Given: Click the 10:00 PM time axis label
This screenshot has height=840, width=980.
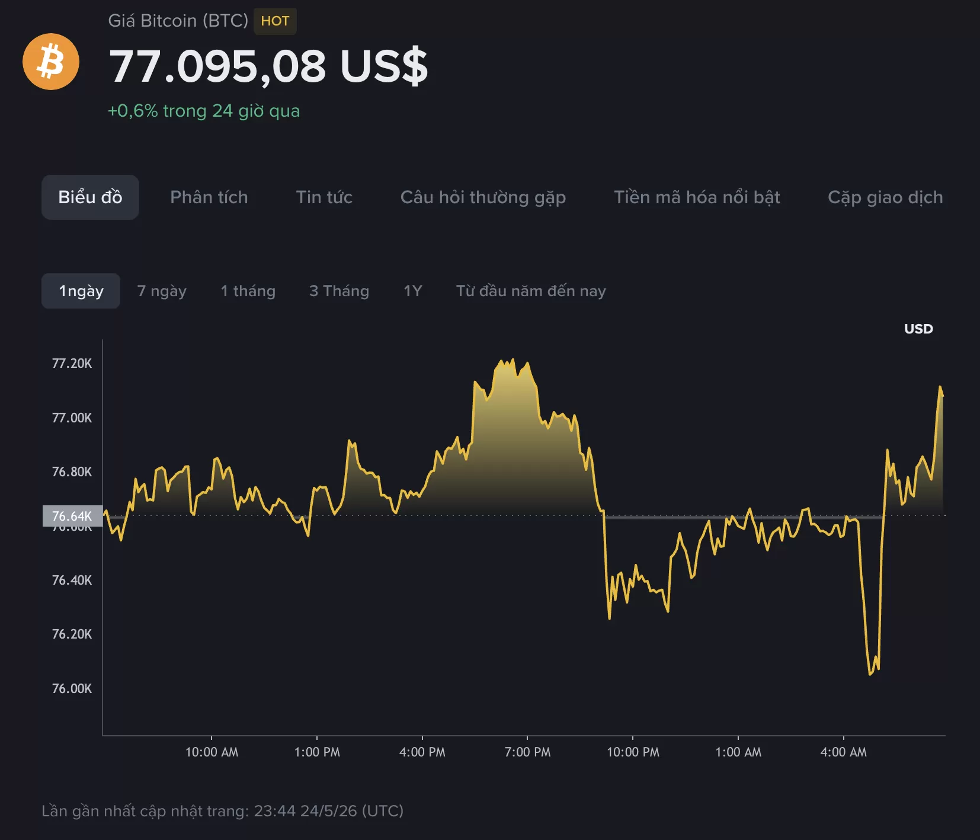Looking at the screenshot, I should [x=633, y=752].
